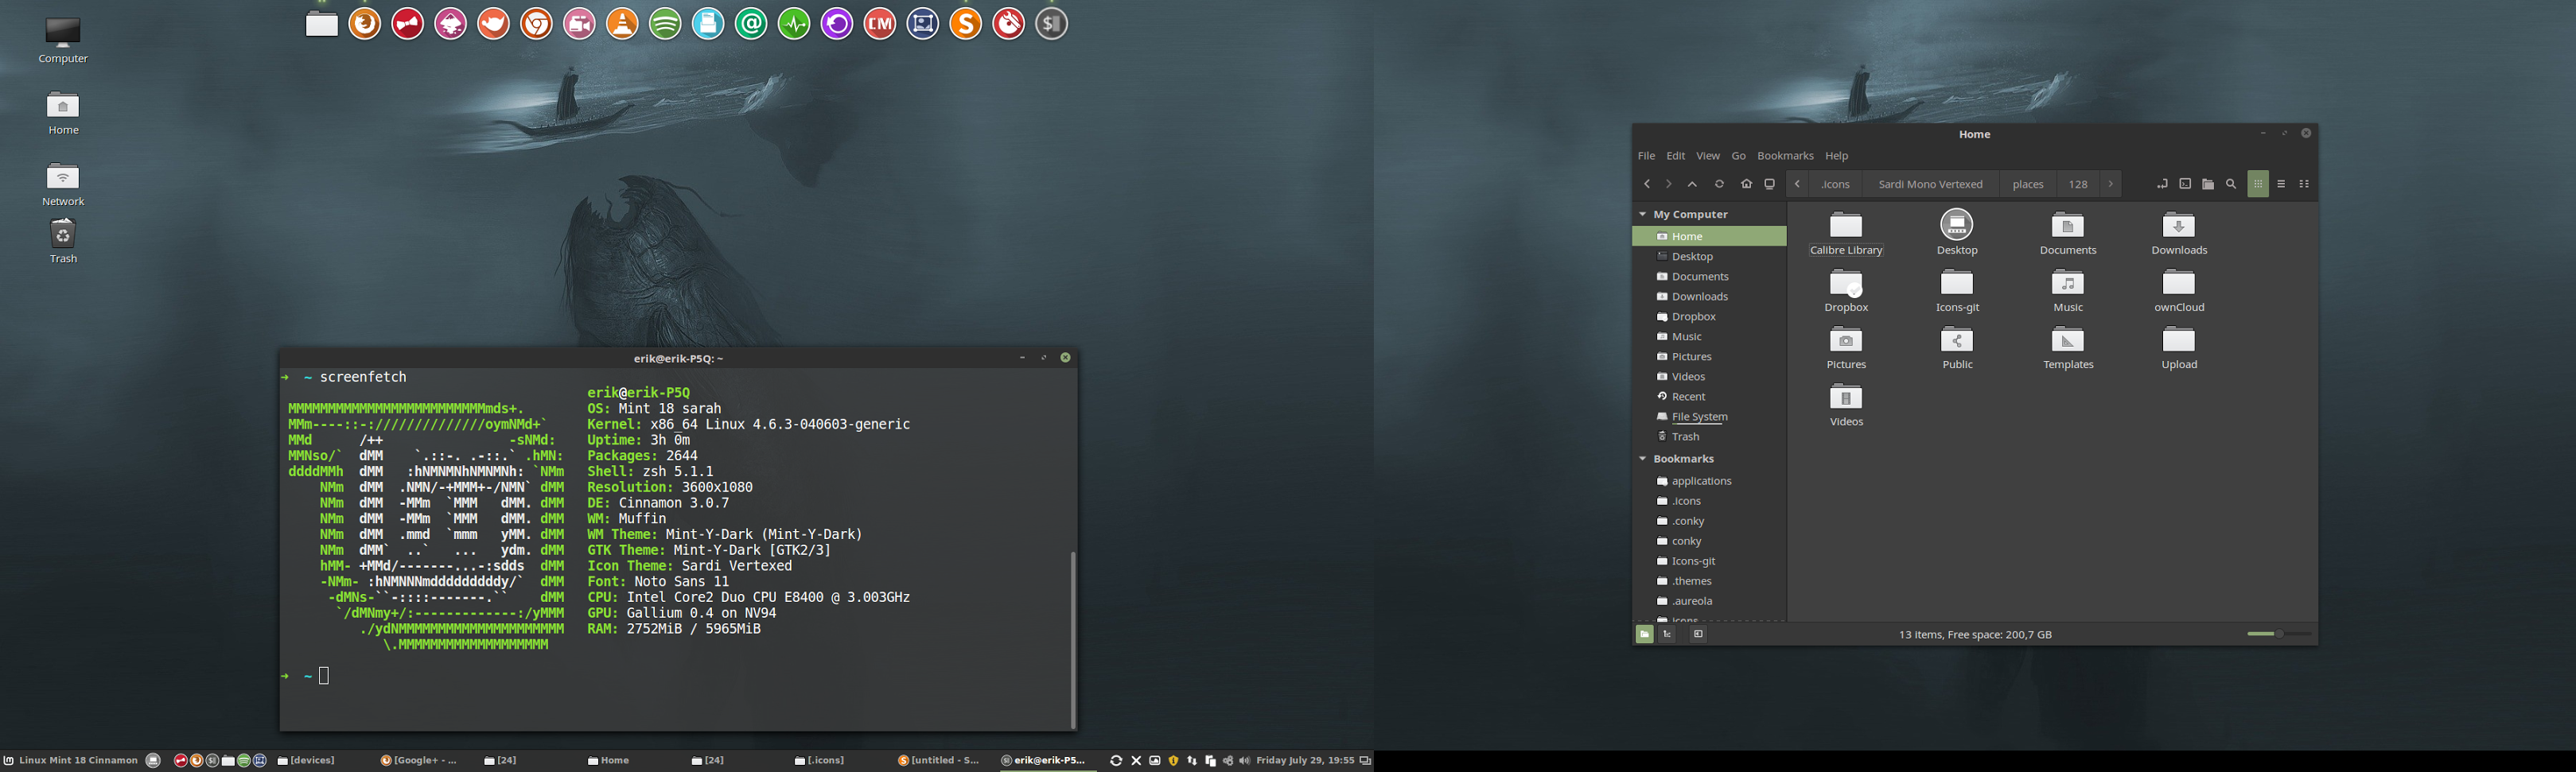This screenshot has height=772, width=2576.
Task: Click the 128 path bar button
Action: pyautogui.click(x=2078, y=184)
